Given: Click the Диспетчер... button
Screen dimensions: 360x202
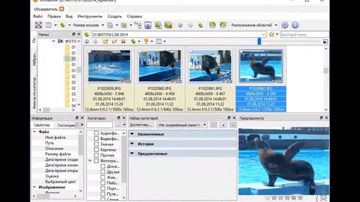Looking at the screenshot, I should pyautogui.click(x=141, y=125).
